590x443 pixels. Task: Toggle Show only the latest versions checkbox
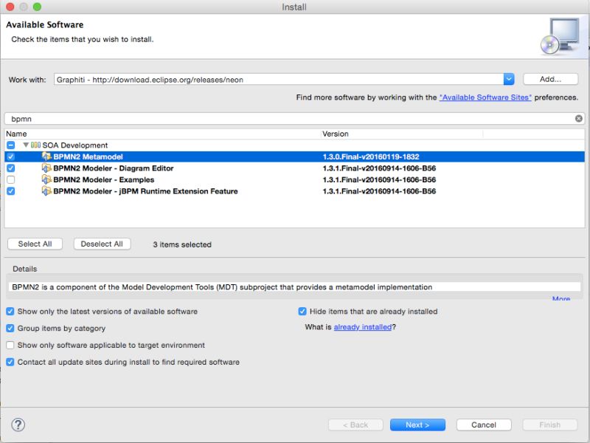coord(10,312)
